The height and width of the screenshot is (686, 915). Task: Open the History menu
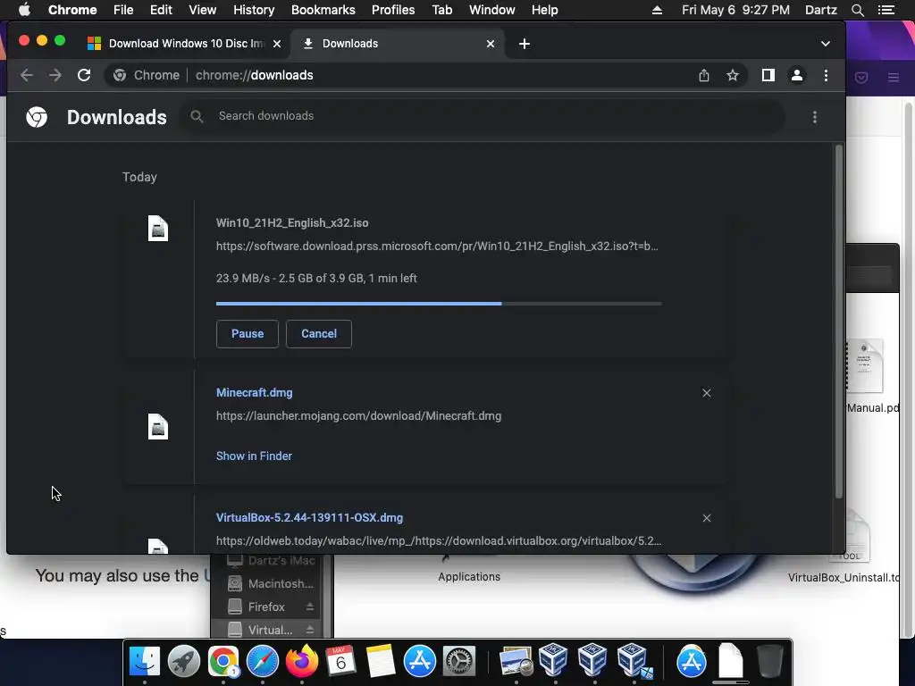tap(254, 10)
